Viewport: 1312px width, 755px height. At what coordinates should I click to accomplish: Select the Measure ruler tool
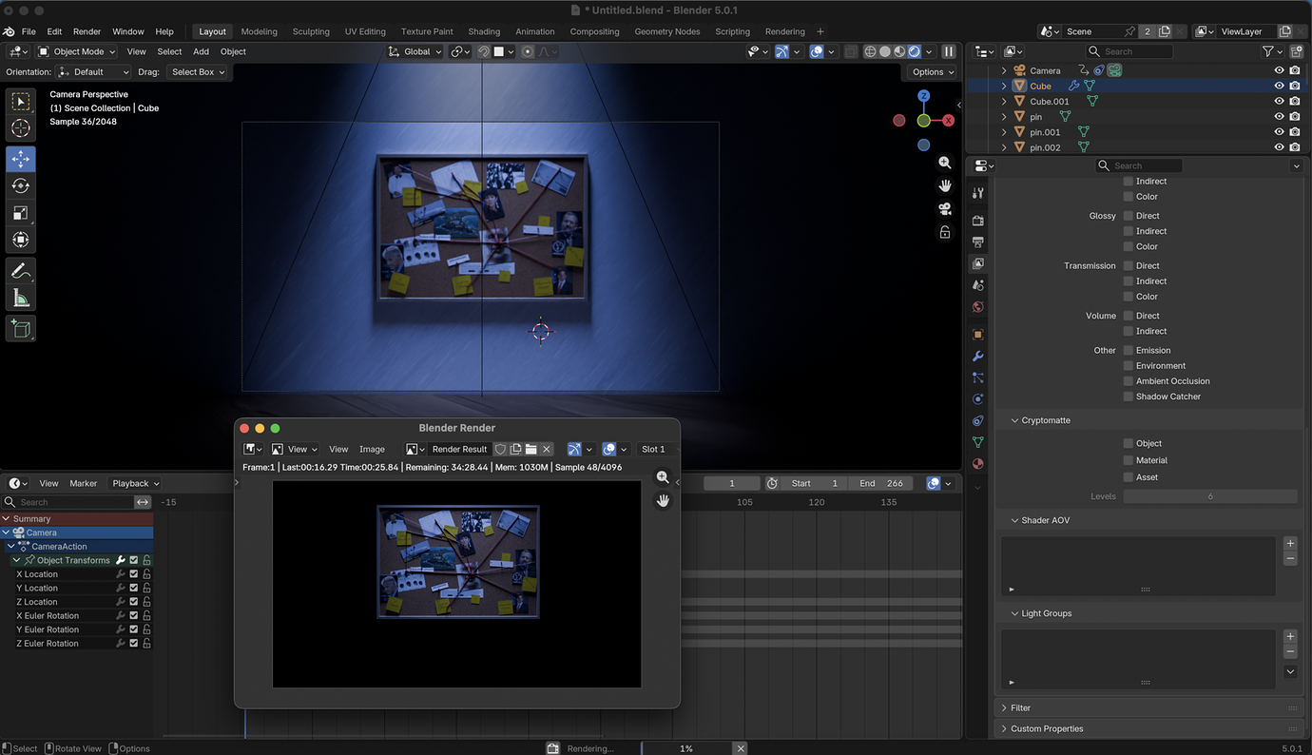21,300
